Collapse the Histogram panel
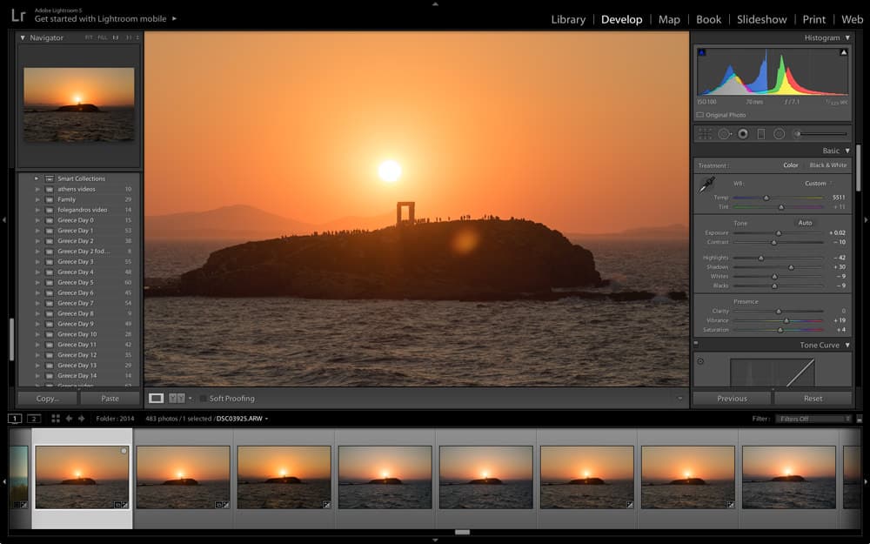The image size is (870, 544). [x=847, y=37]
